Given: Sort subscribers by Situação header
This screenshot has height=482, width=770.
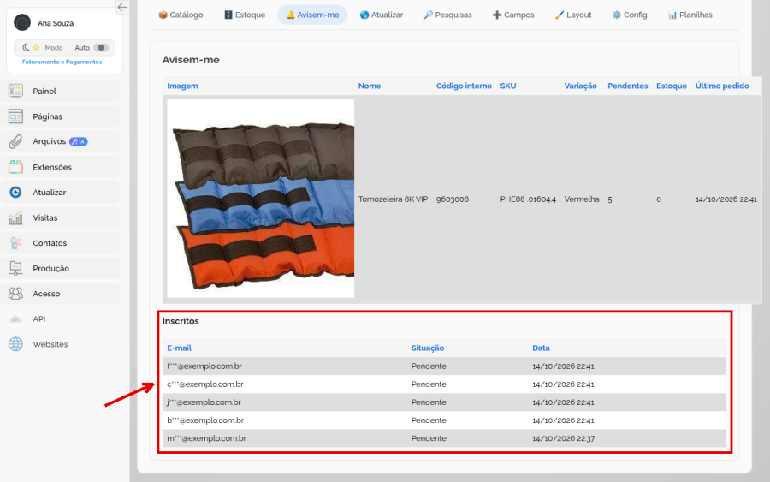Looking at the screenshot, I should [x=427, y=348].
